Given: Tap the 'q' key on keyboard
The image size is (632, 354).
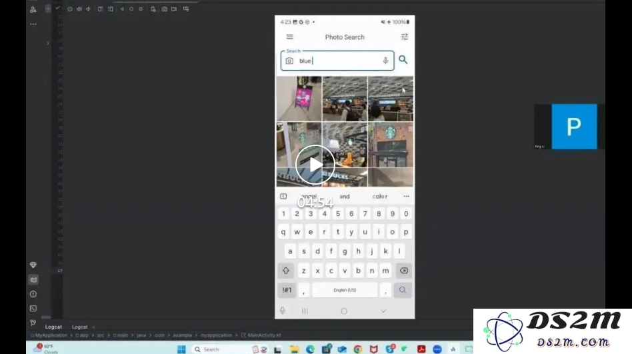Looking at the screenshot, I should click(283, 232).
